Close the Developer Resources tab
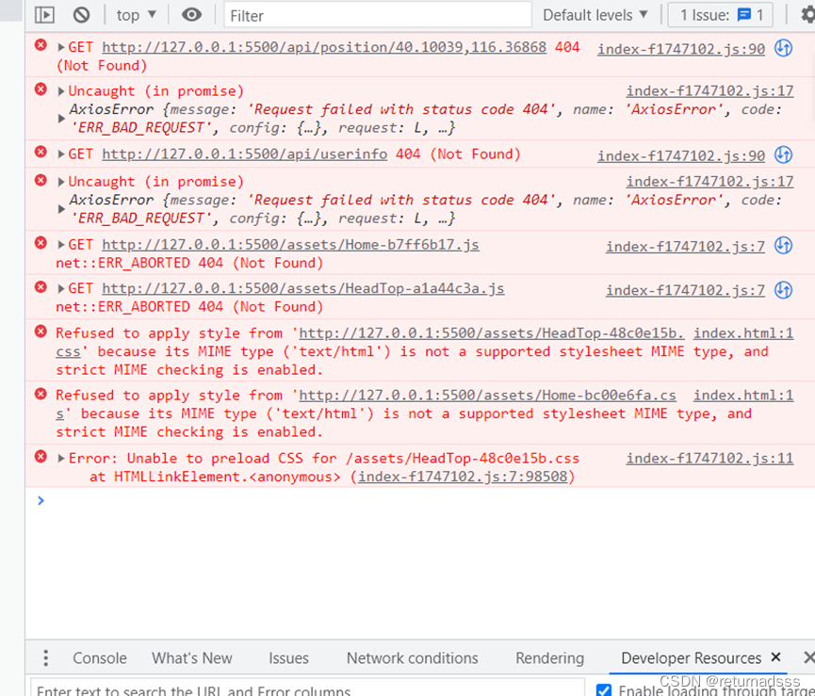Viewport: 815px width, 696px height. click(x=776, y=657)
